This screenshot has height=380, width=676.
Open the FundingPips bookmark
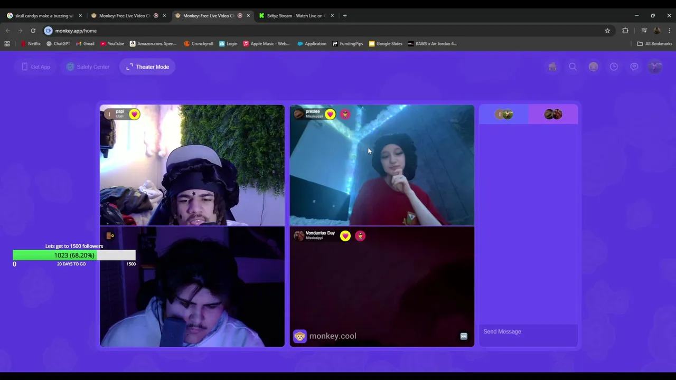348,44
